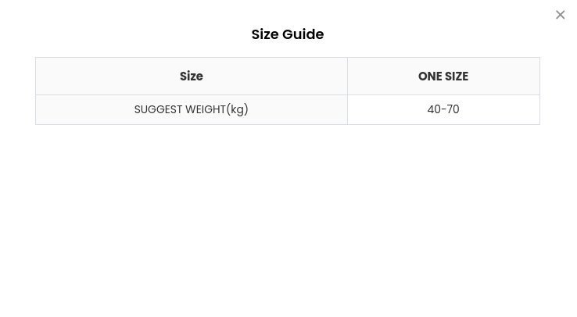Click the weight row's first cell
The image size is (577, 317).
192,109
